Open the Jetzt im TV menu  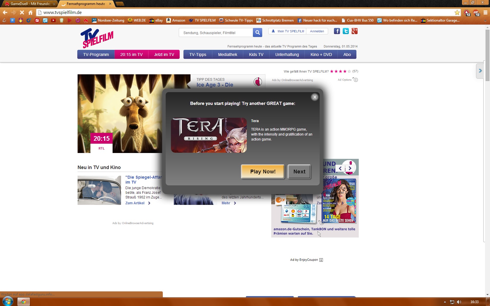pos(164,54)
